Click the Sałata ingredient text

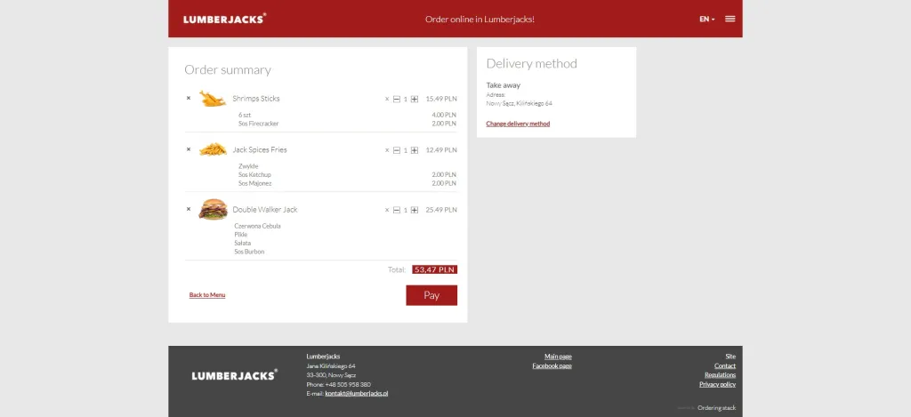[242, 244]
